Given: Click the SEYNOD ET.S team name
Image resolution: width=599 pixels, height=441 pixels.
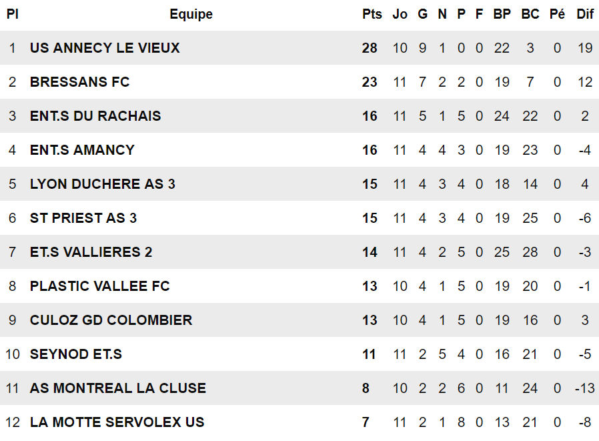Looking at the screenshot, I should tap(76, 354).
